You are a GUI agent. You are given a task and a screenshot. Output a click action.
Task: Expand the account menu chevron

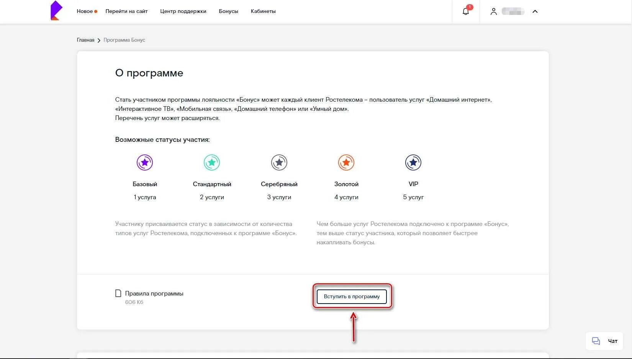(535, 11)
